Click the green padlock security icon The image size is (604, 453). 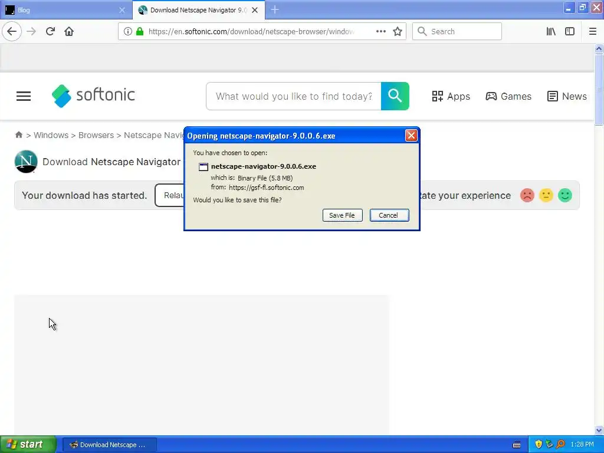point(140,31)
